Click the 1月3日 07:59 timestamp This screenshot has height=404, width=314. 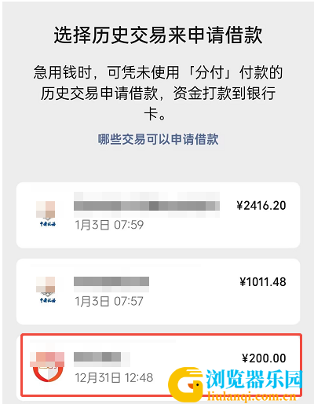[x=109, y=225]
